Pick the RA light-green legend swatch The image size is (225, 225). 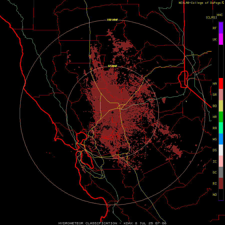tap(221, 128)
